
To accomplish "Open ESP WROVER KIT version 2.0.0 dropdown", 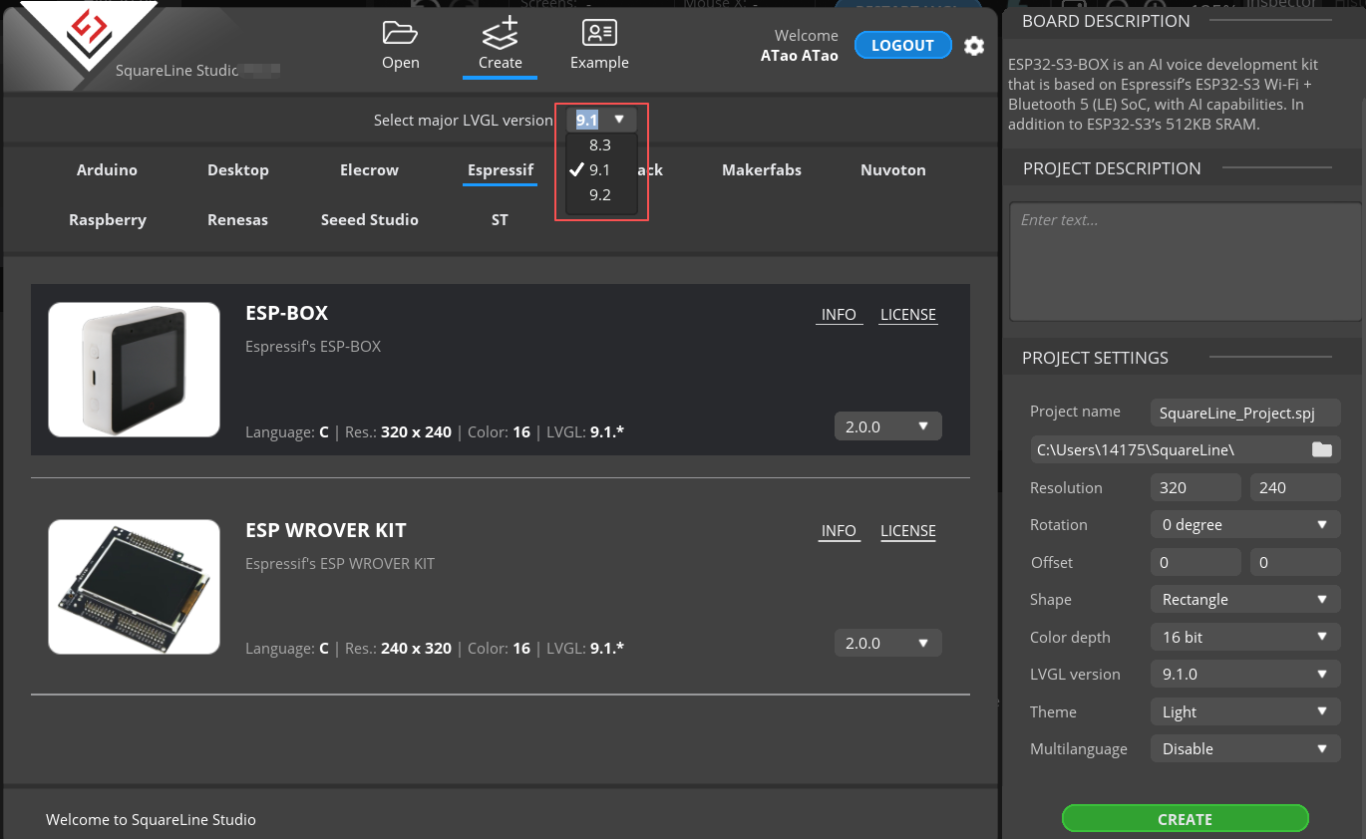I will (x=887, y=643).
